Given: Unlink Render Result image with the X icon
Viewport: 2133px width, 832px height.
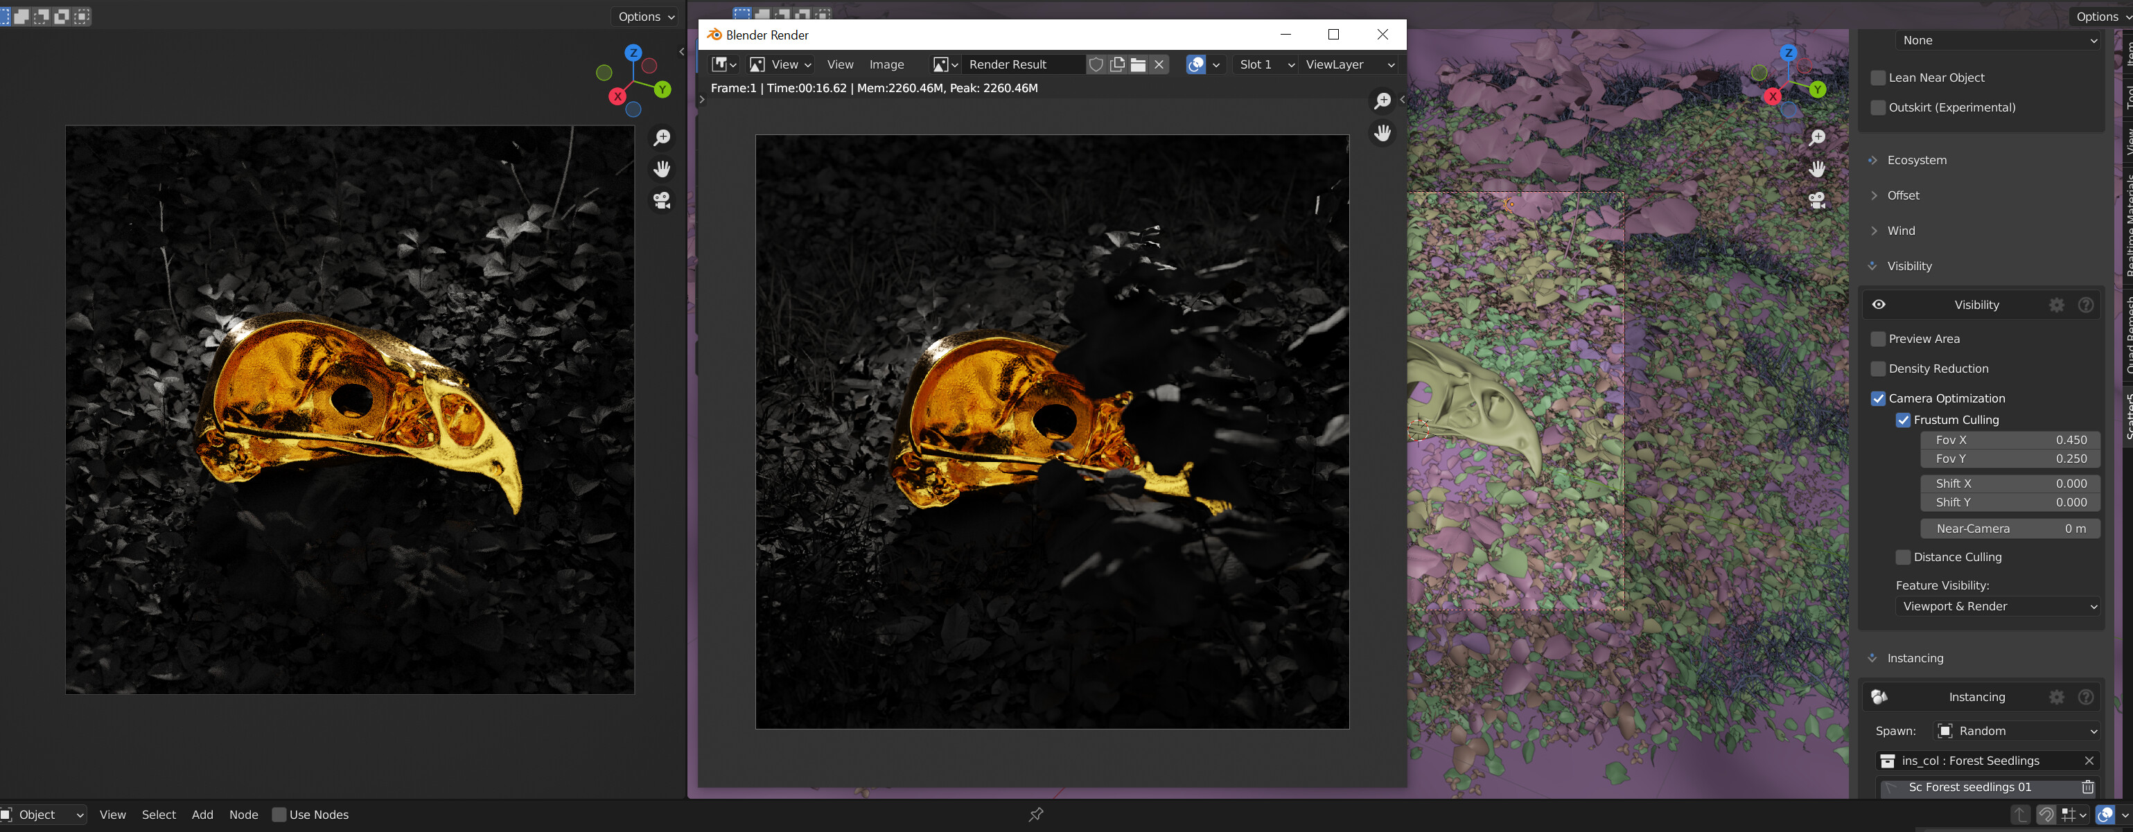Looking at the screenshot, I should click(1159, 64).
